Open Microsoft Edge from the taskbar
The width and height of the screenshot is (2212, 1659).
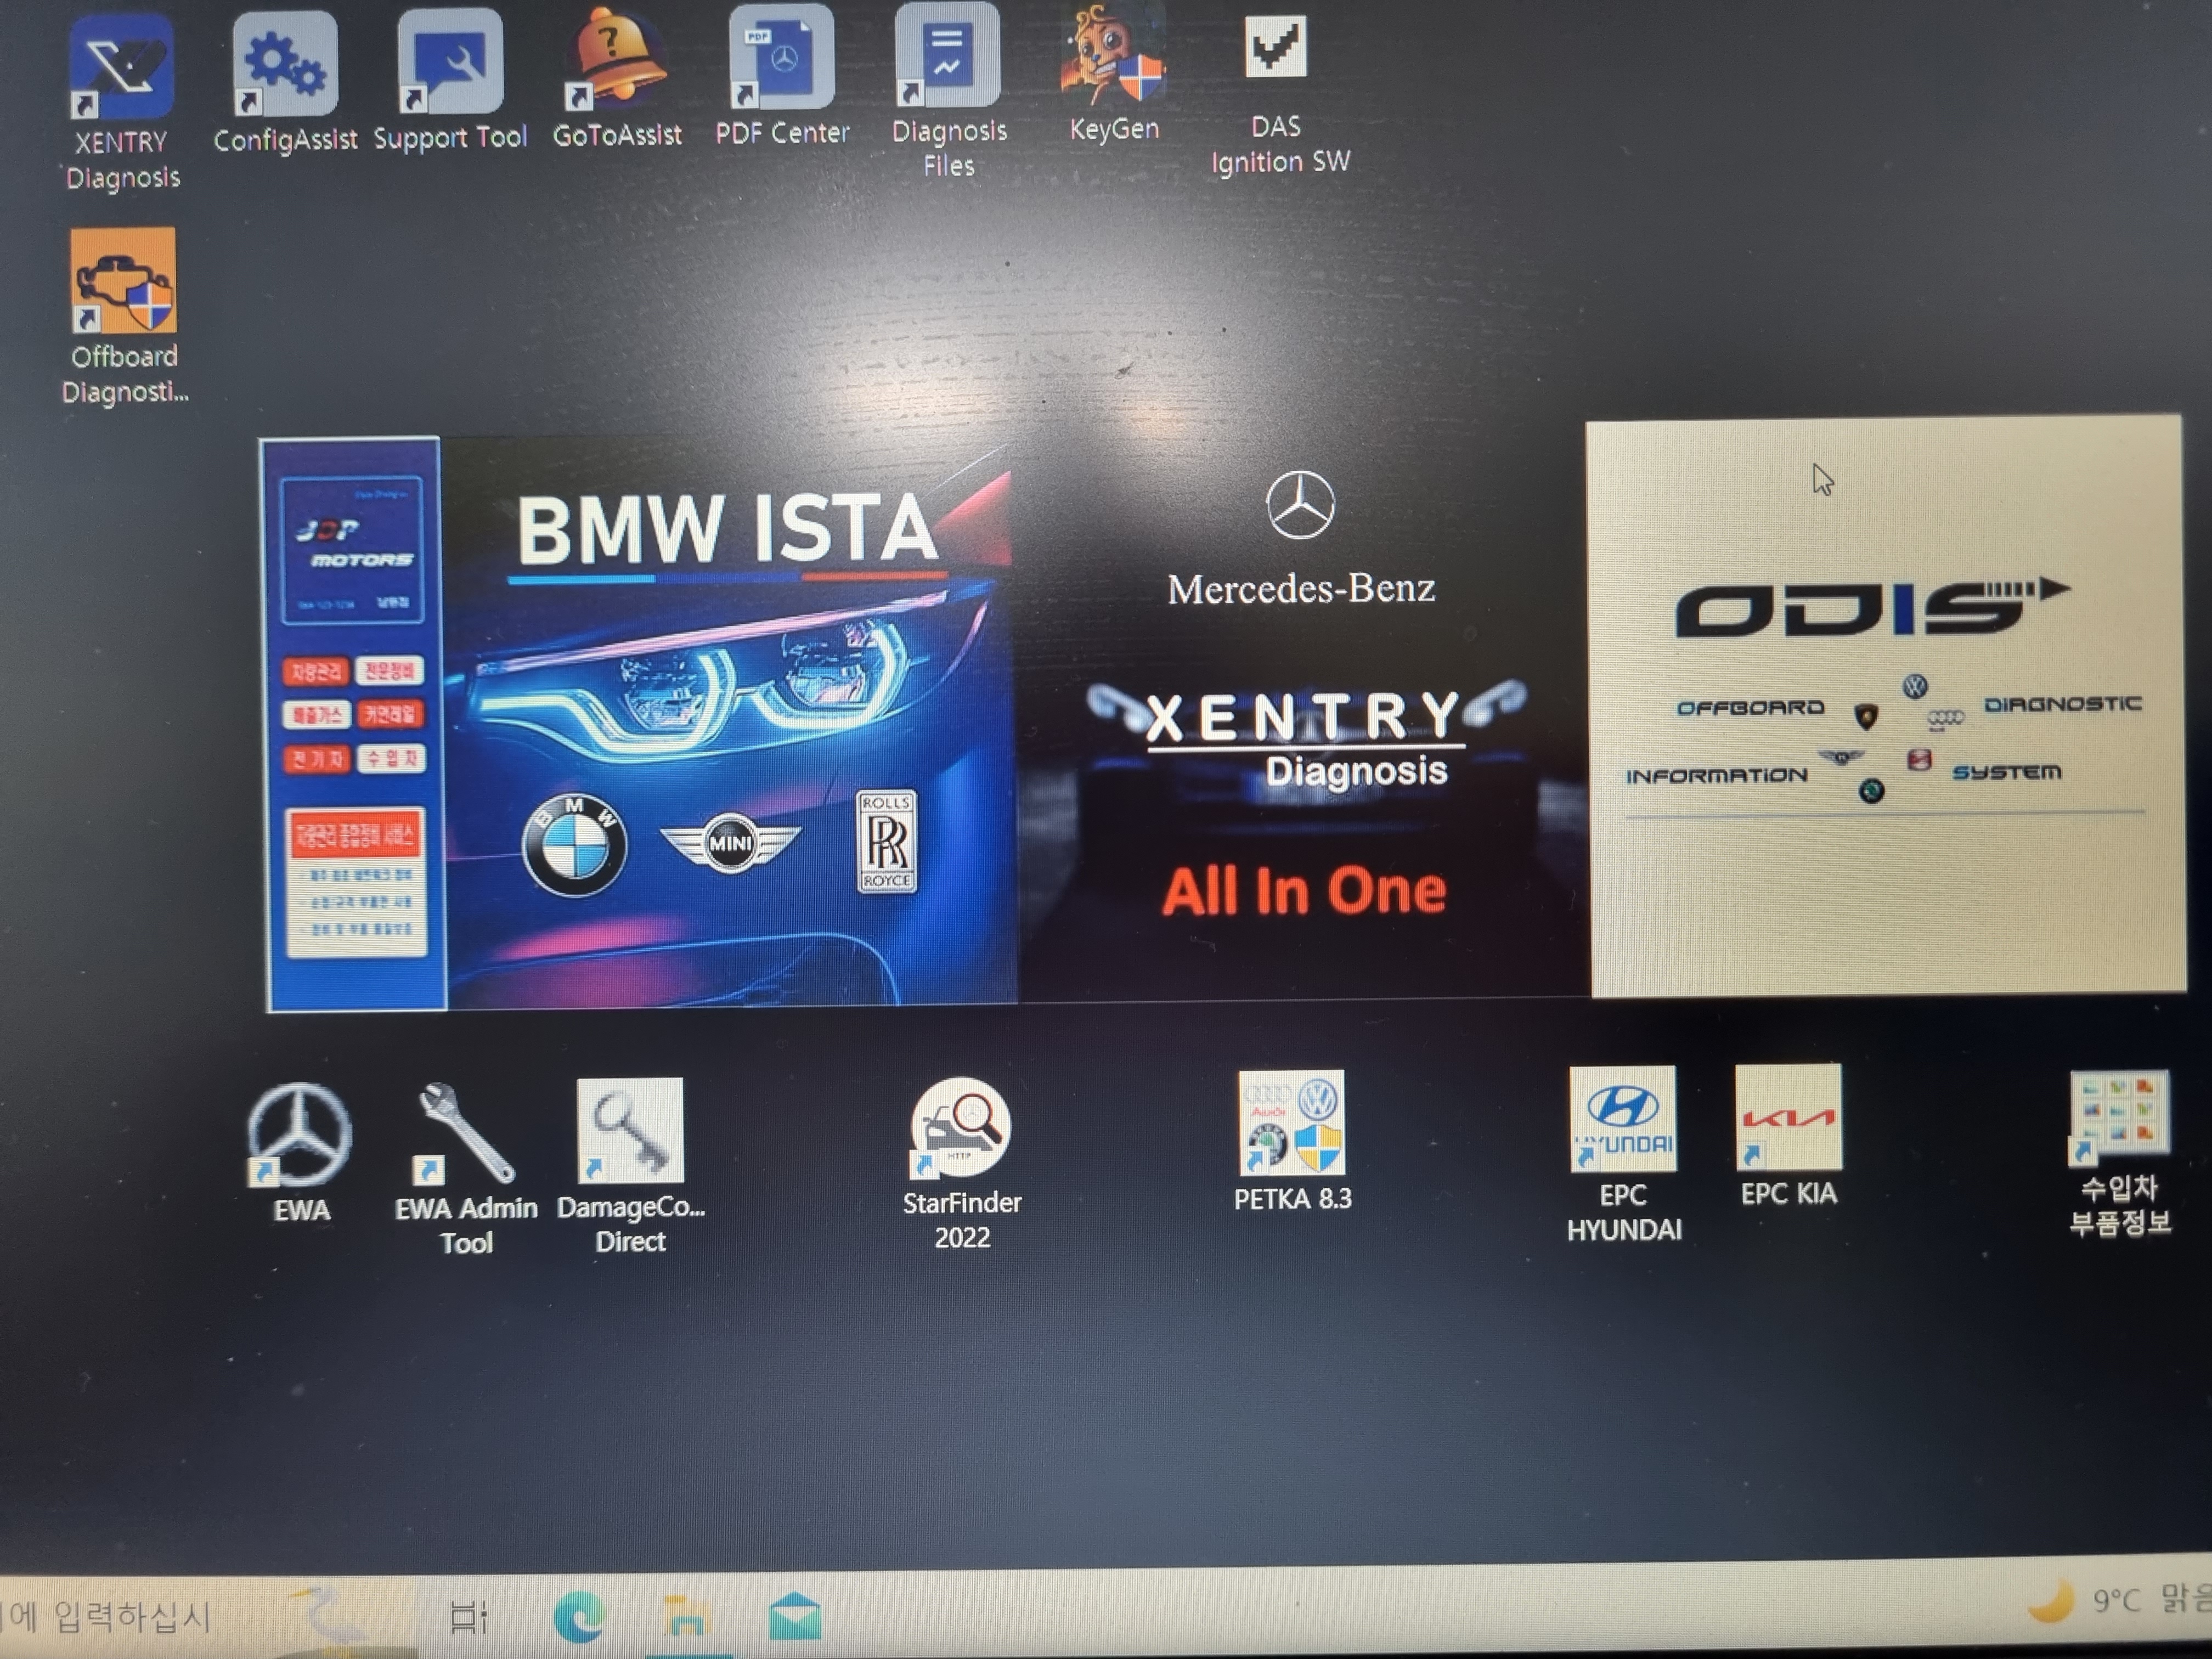579,1616
